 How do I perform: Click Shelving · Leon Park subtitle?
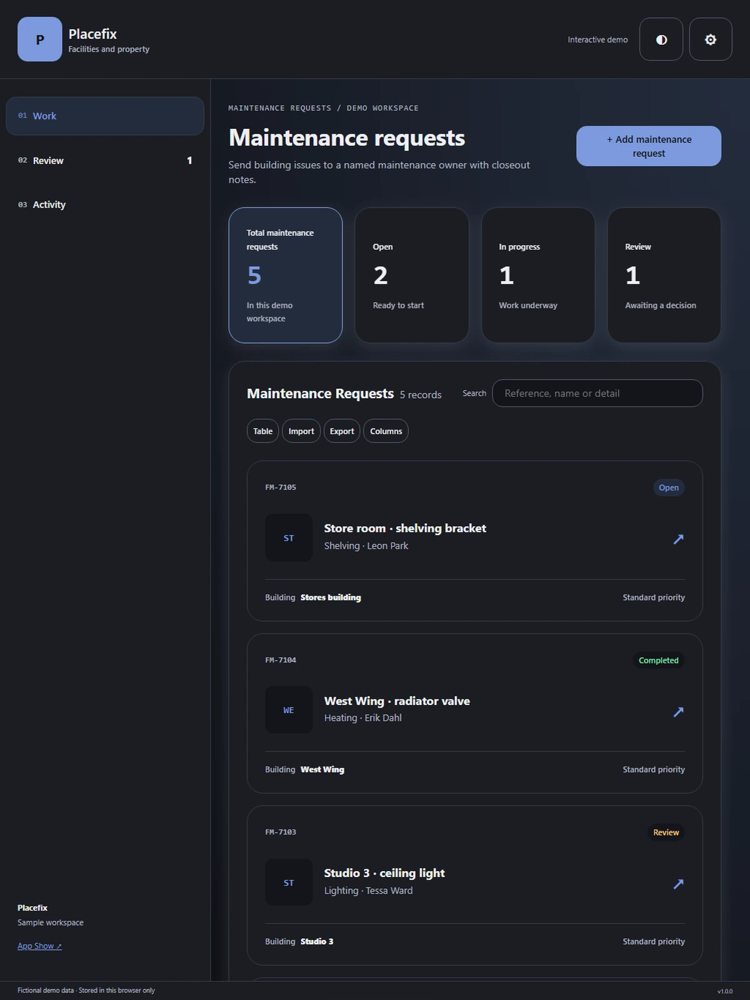click(x=366, y=546)
